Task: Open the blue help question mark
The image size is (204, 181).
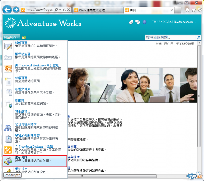Action: 144,22
